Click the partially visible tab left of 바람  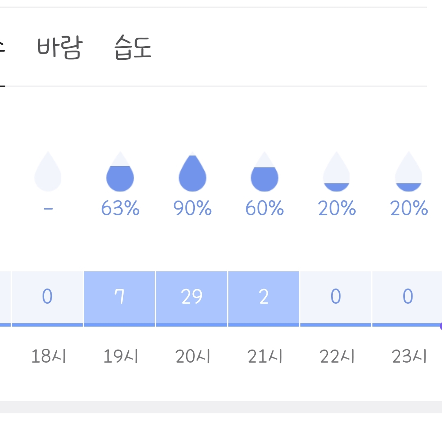coord(2,47)
